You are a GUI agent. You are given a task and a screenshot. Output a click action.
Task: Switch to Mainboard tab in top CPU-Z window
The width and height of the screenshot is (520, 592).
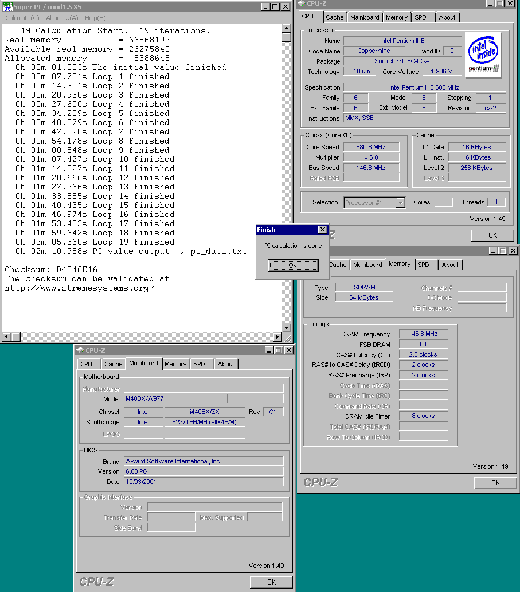click(365, 17)
